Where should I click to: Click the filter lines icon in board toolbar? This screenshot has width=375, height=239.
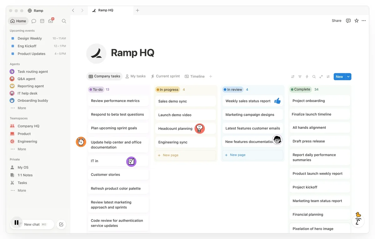tap(300, 77)
